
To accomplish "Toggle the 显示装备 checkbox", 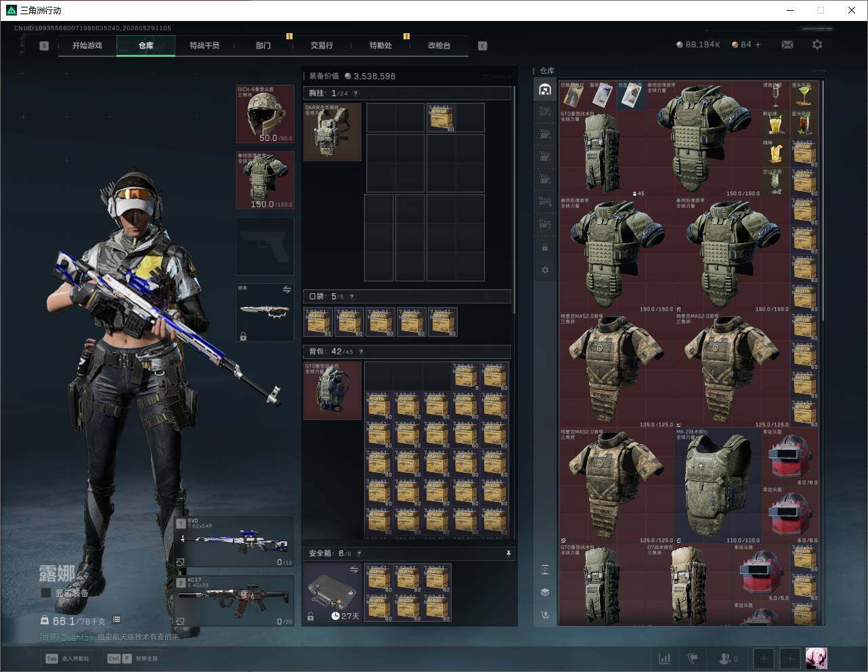I will 45,593.
